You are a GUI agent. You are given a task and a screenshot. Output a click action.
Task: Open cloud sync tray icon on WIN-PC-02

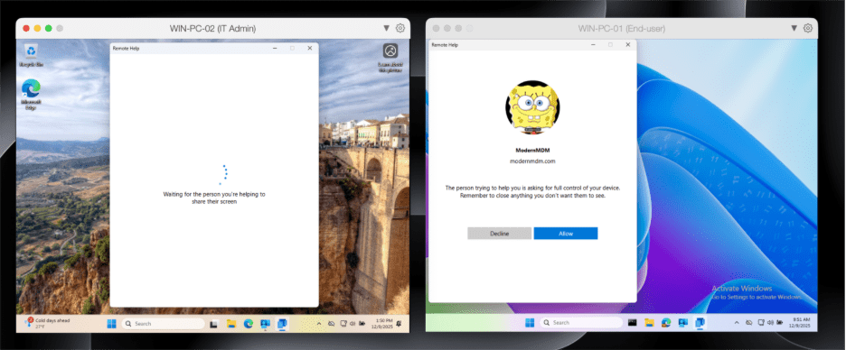pyautogui.click(x=332, y=324)
